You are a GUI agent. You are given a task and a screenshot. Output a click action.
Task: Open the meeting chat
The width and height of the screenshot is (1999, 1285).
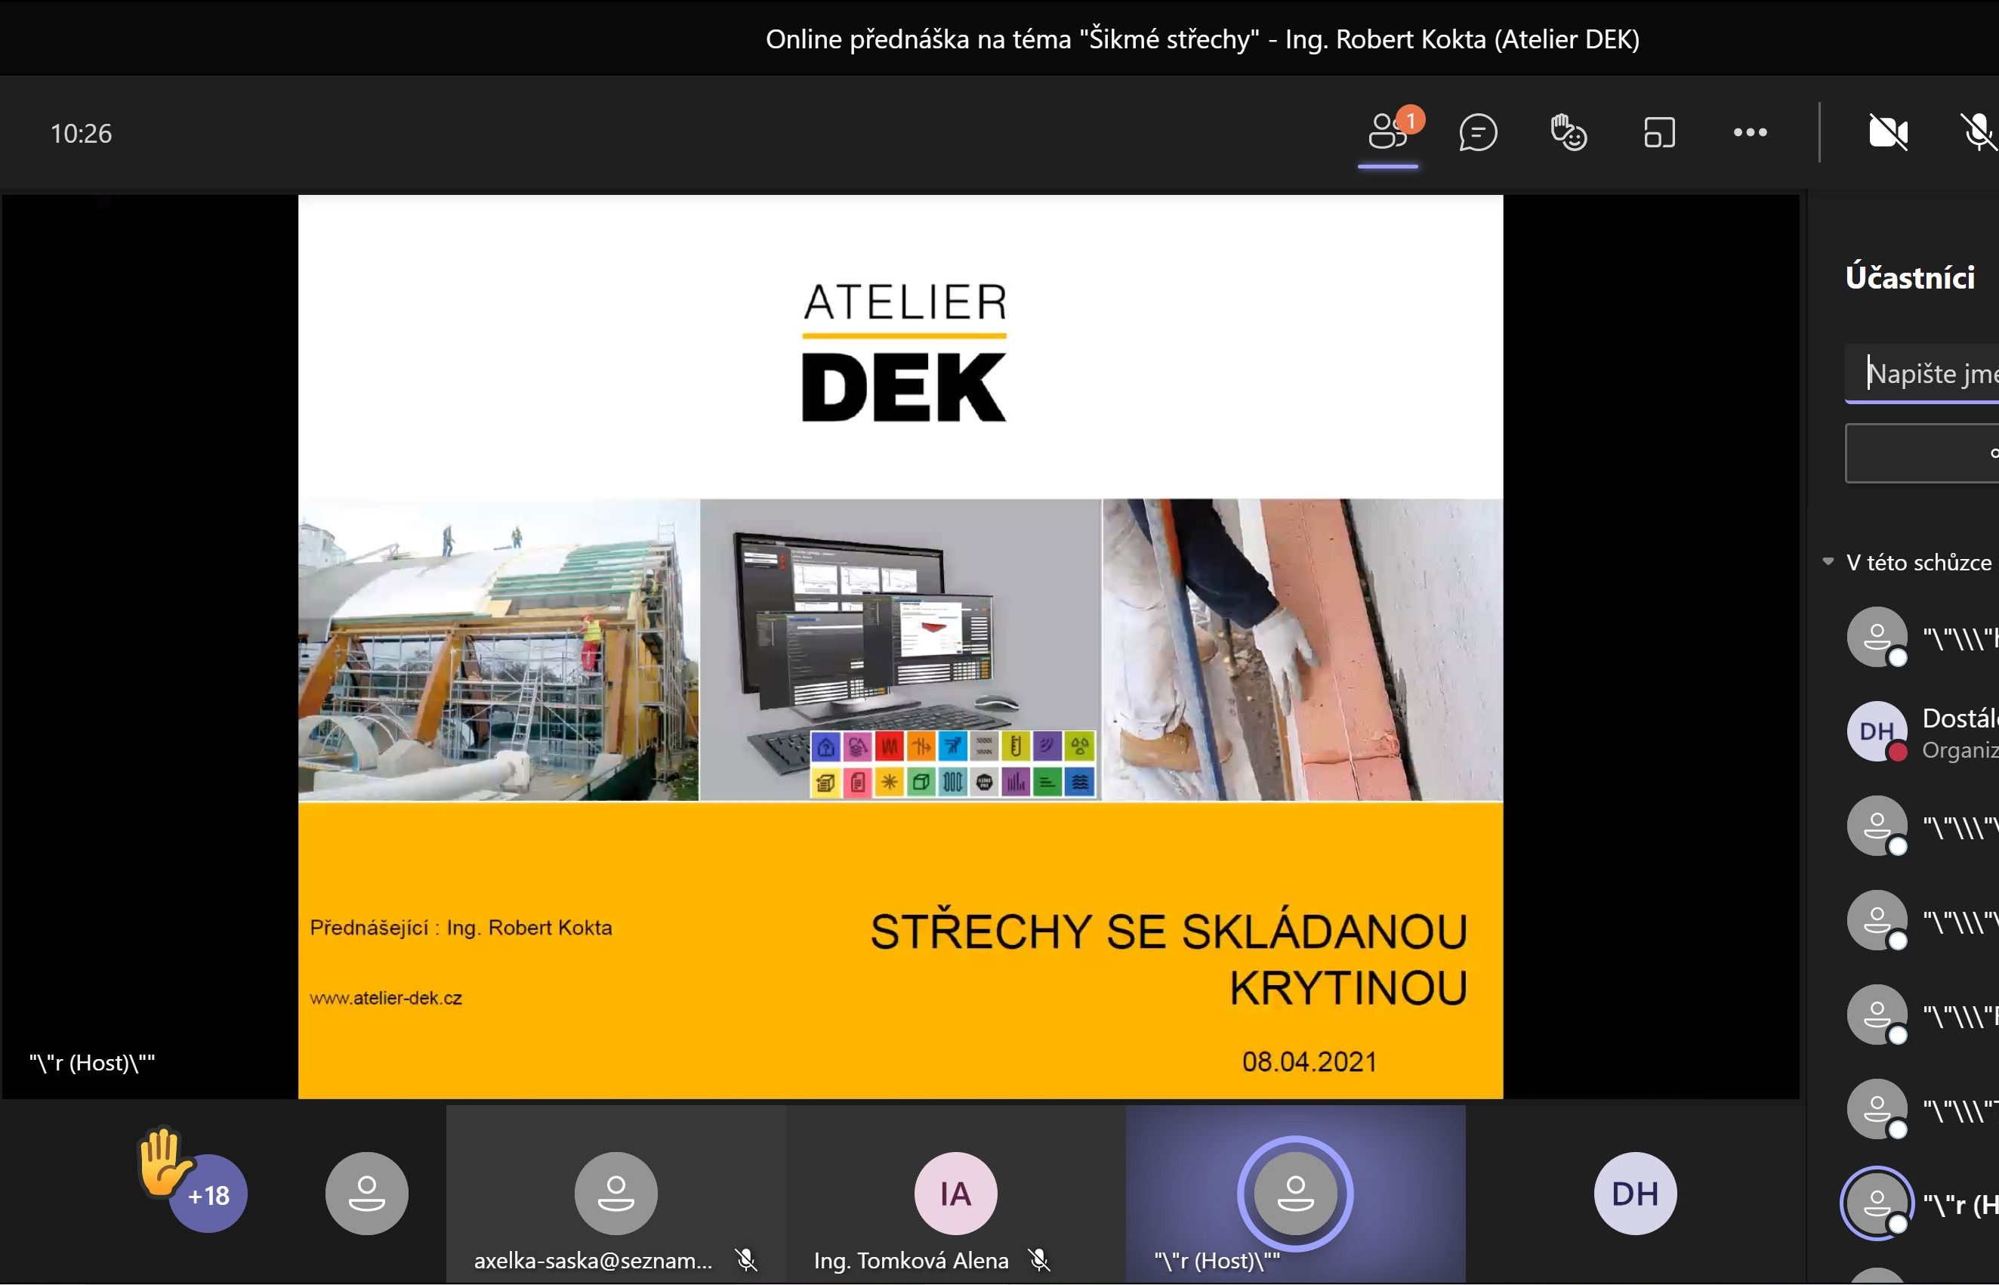click(1478, 132)
